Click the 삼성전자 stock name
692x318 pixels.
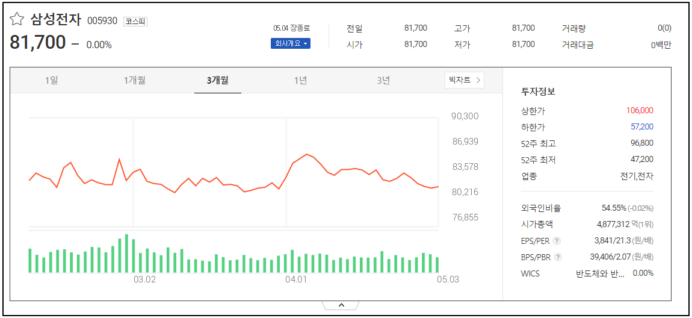[x=55, y=19]
